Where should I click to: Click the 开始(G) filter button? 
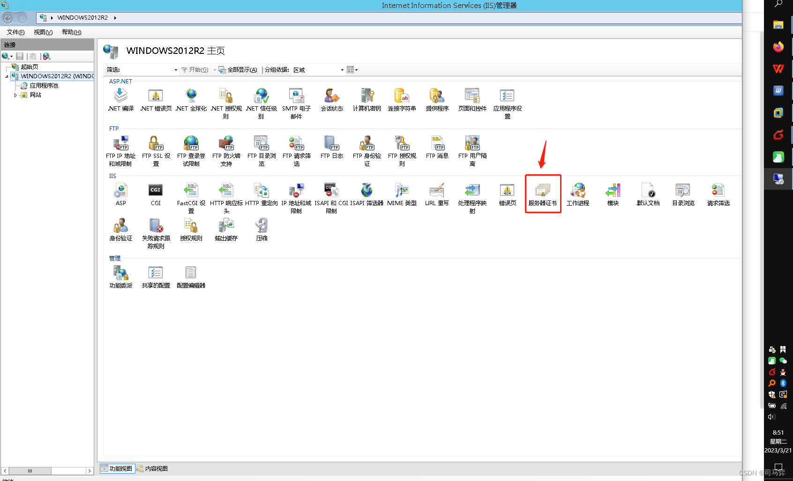pos(195,70)
